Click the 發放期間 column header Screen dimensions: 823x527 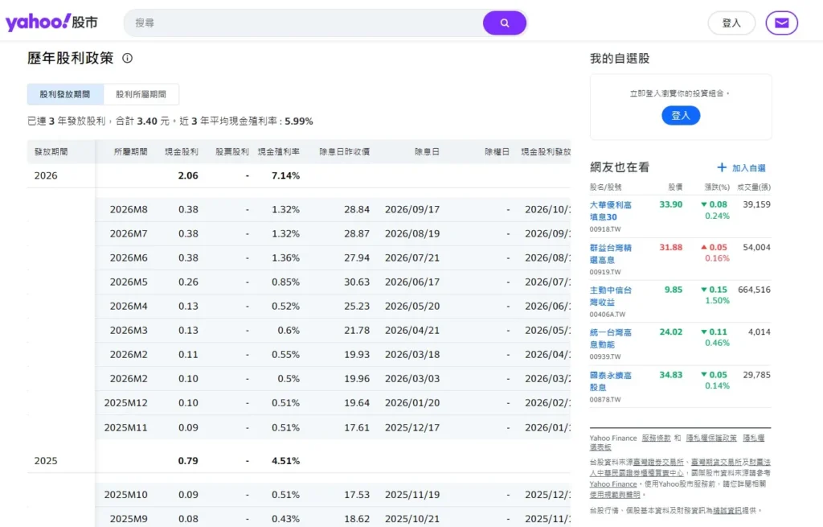51,152
